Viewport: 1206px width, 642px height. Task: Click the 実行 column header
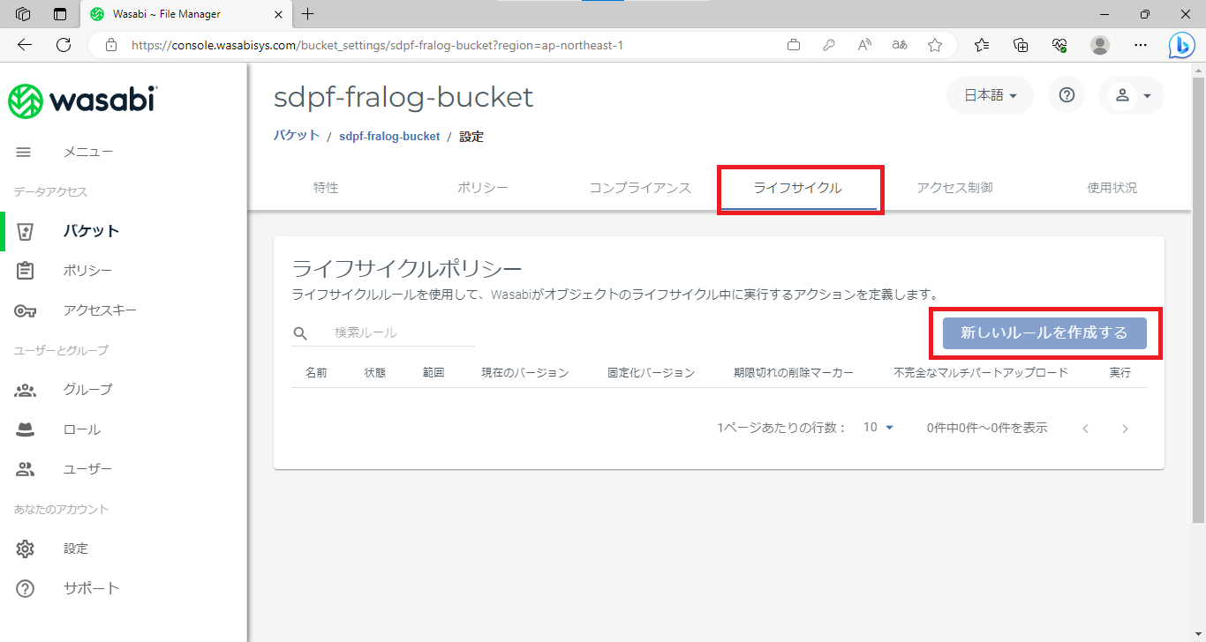click(1120, 373)
